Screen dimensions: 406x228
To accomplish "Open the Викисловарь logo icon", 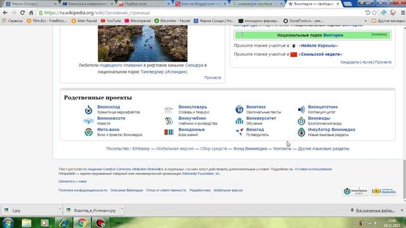I will [x=169, y=110].
